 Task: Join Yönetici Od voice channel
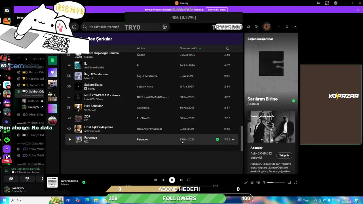click(30, 79)
